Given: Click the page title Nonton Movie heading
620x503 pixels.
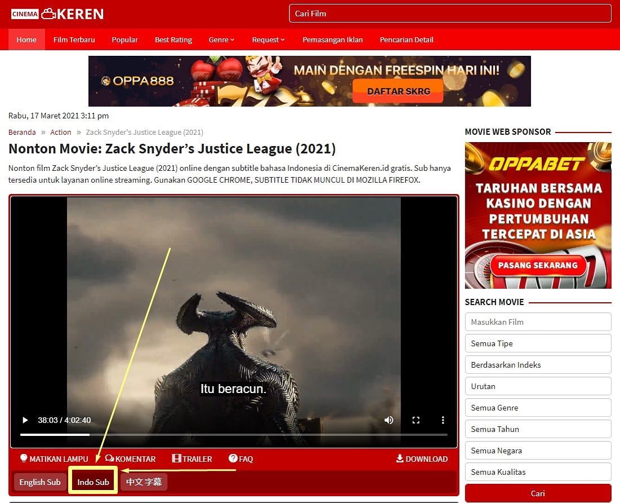Looking at the screenshot, I should [x=172, y=149].
